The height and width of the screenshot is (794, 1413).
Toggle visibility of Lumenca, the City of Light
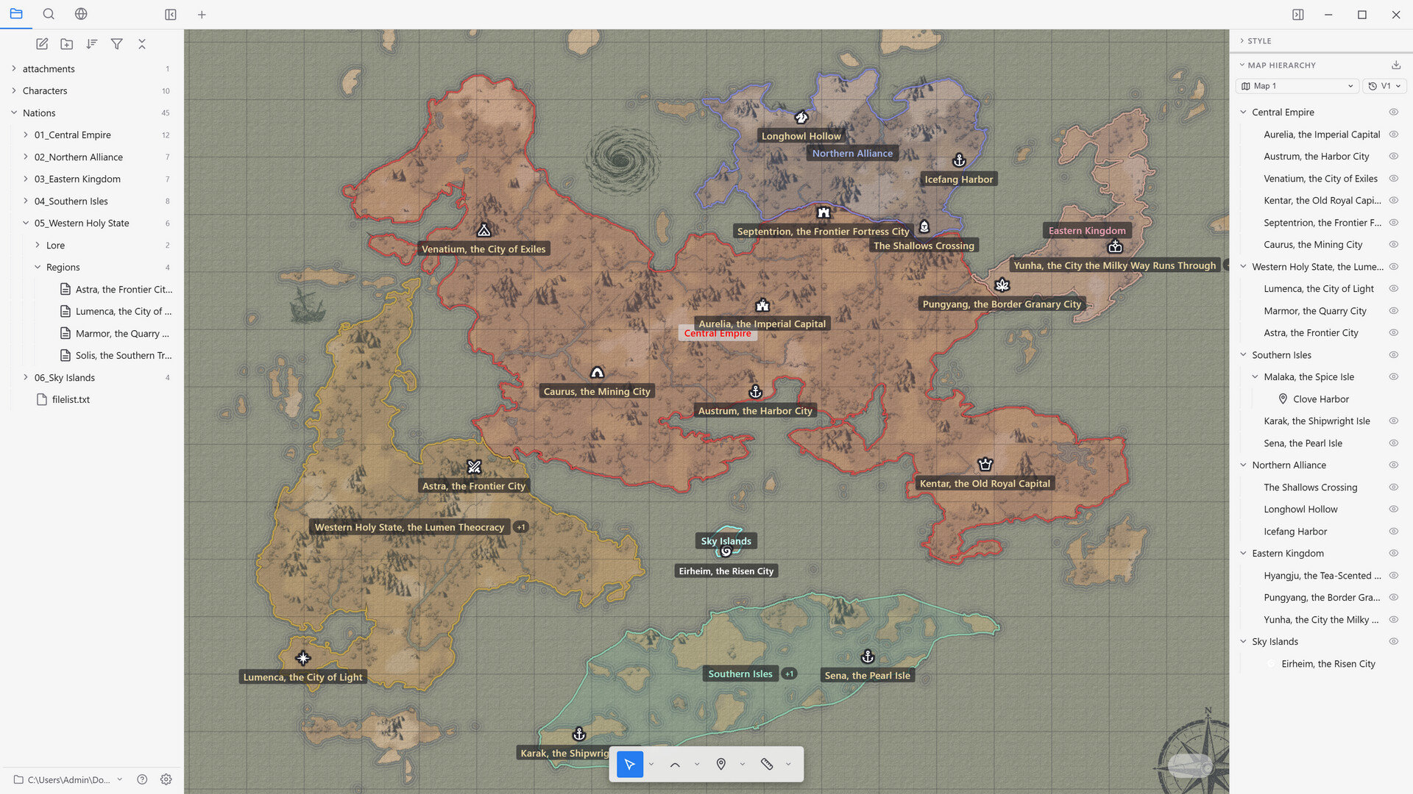(x=1393, y=289)
